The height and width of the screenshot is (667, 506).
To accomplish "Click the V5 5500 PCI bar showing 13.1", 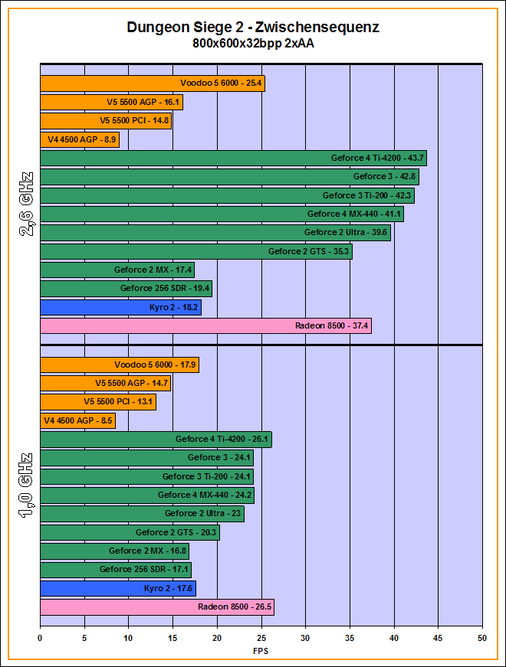I will pos(97,402).
